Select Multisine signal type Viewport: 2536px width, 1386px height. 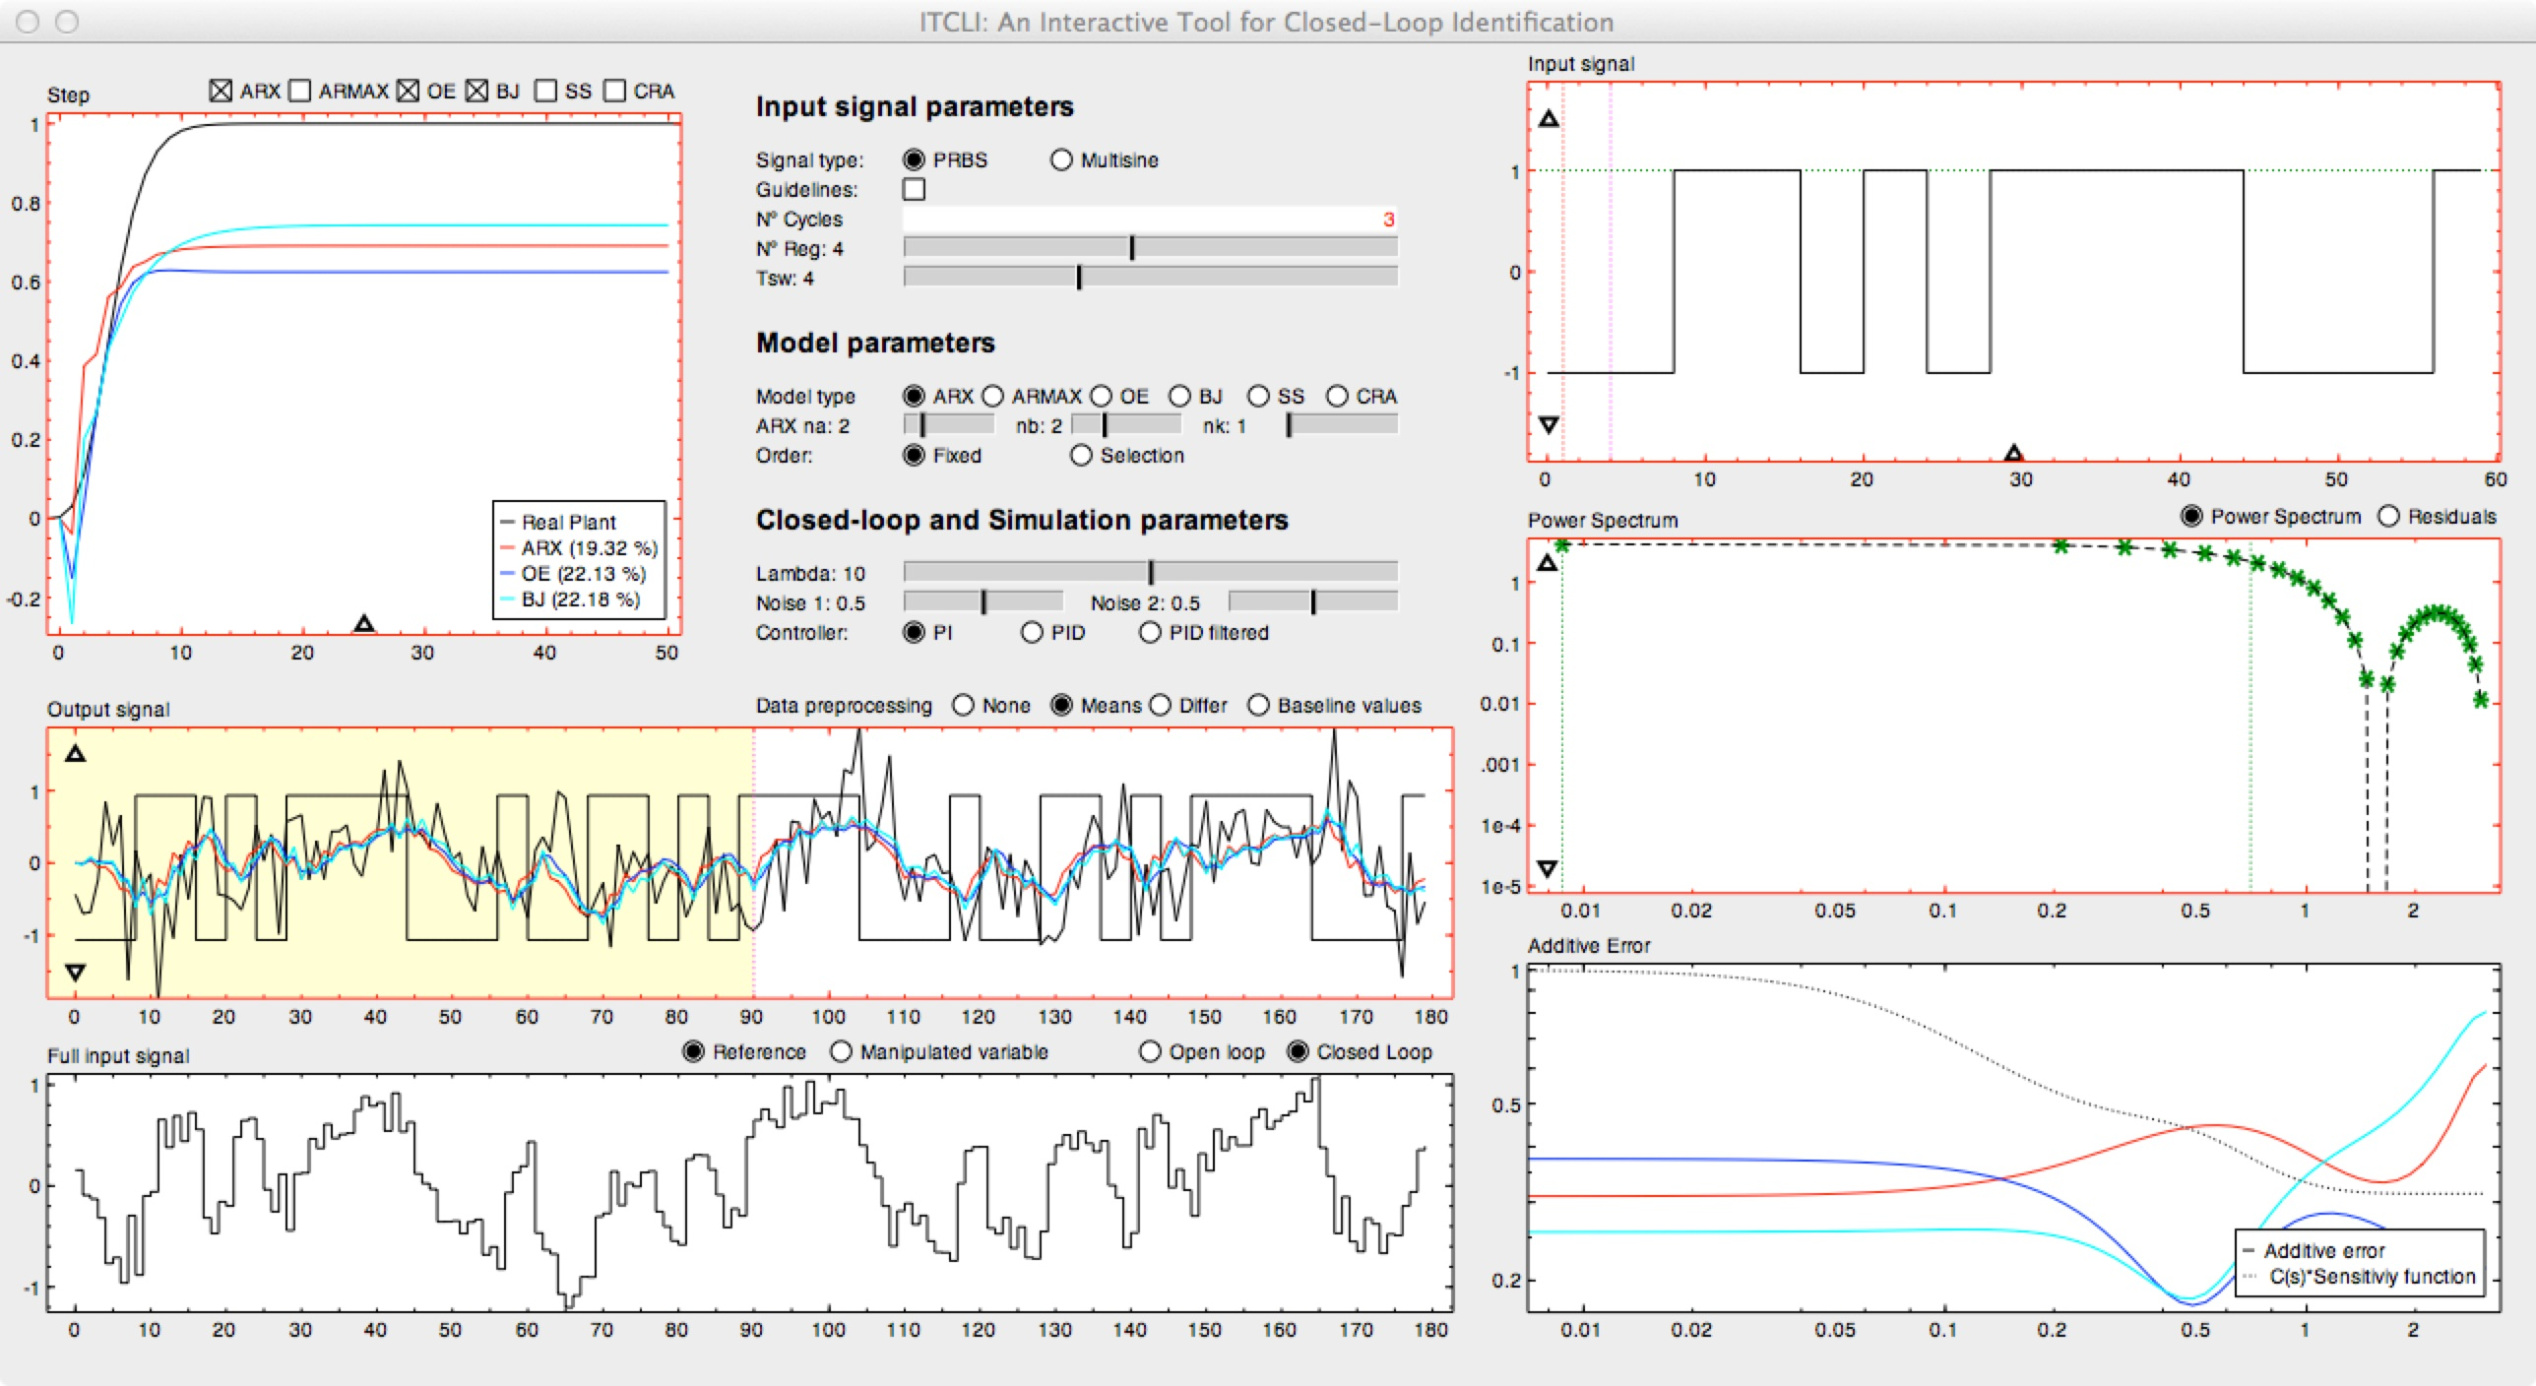1061,160
